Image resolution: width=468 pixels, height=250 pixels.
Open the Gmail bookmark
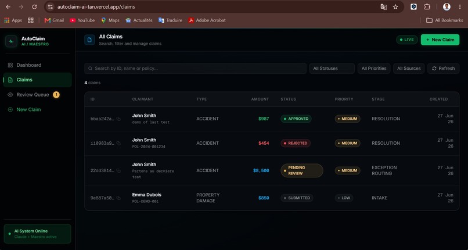coord(54,20)
